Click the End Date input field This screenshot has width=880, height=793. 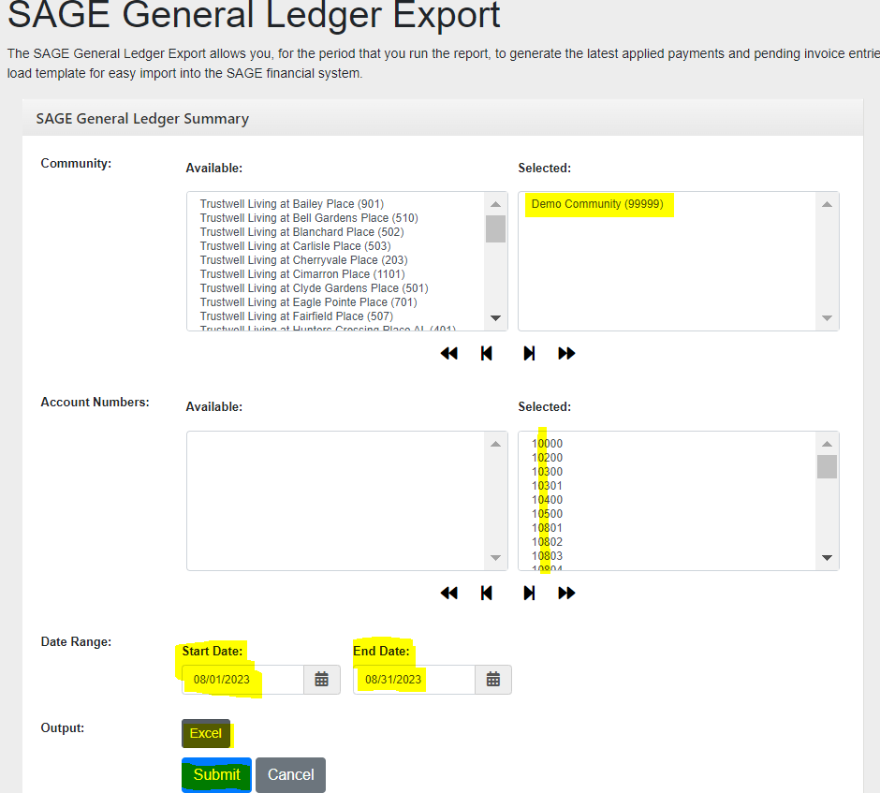pyautogui.click(x=414, y=680)
